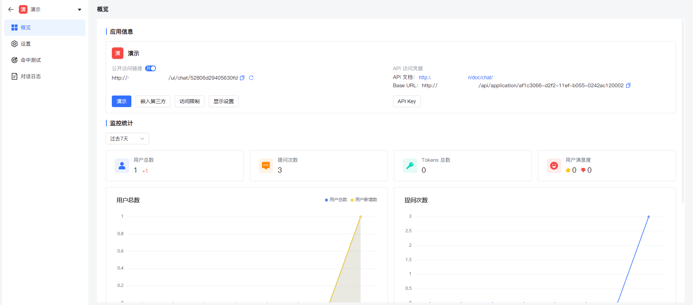The width and height of the screenshot is (693, 305).
Task: Go to 对话日志 in sidebar
Action: (30, 76)
